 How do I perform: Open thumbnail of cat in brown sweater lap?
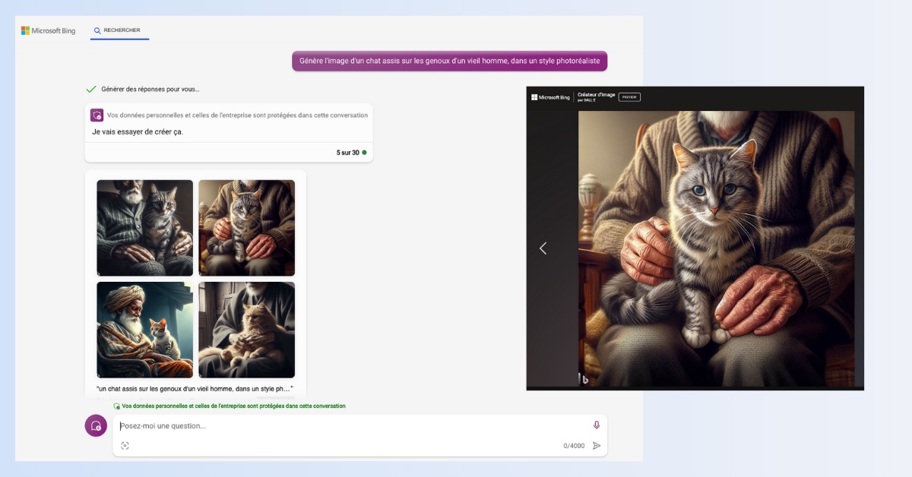(x=246, y=228)
